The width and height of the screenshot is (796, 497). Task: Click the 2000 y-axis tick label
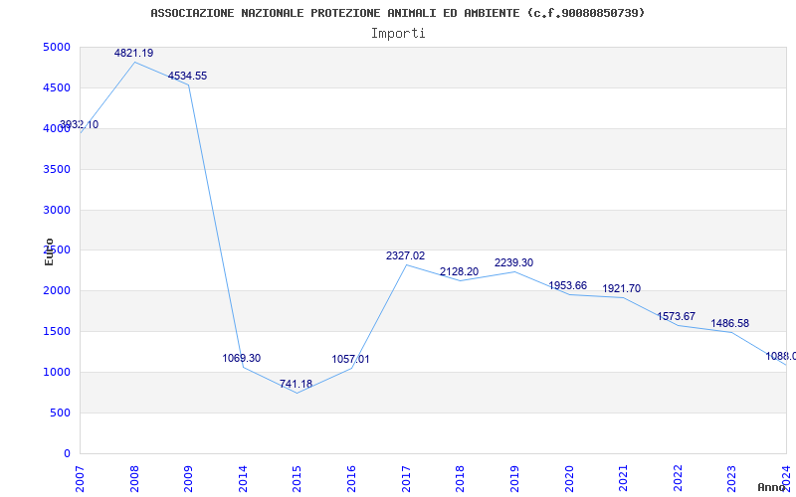tap(57, 291)
